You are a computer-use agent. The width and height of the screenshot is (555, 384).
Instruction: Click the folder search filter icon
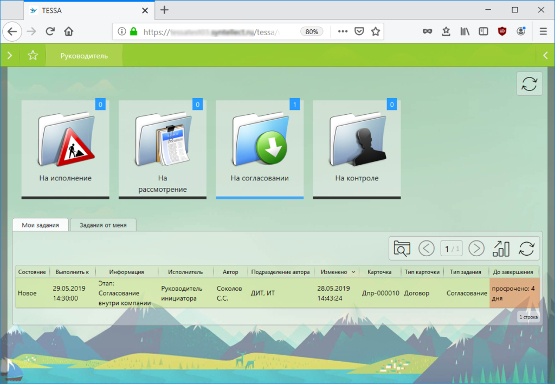[x=402, y=249]
